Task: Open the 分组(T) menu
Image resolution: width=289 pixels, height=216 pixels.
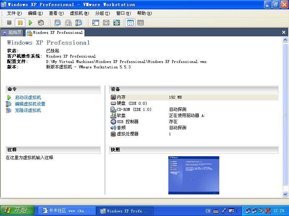Action: (103, 13)
